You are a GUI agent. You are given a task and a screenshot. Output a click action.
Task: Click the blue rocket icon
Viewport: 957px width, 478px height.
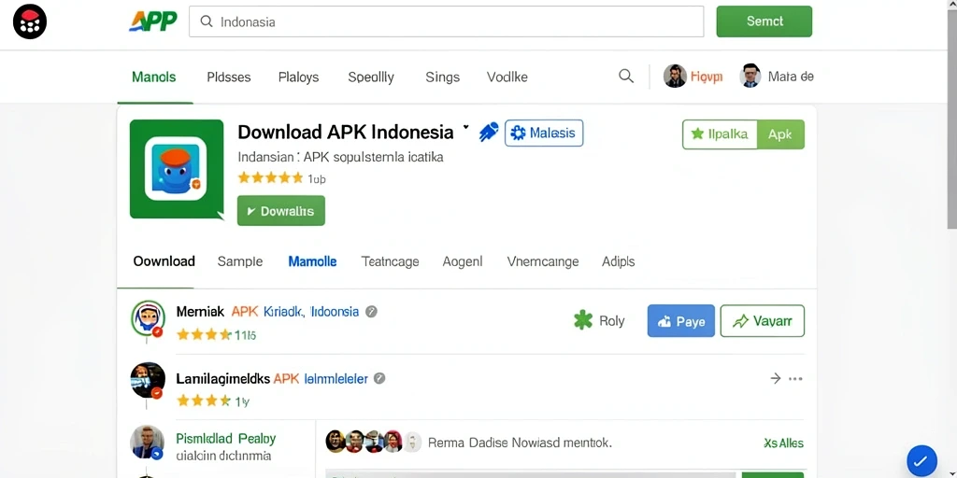489,133
